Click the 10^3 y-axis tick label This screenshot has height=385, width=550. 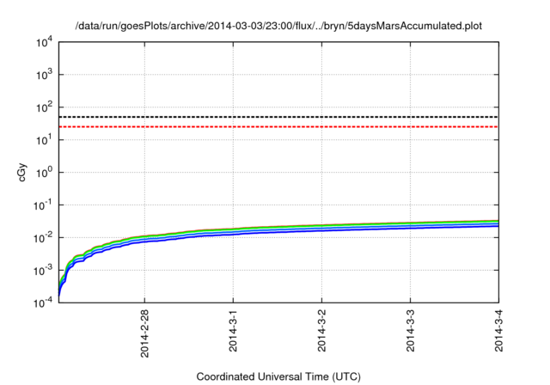pyautogui.click(x=45, y=74)
